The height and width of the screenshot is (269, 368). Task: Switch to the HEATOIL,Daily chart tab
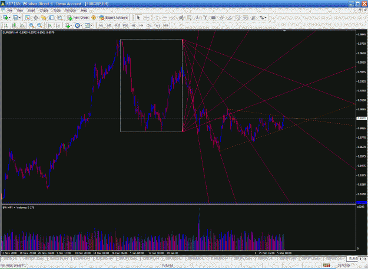coord(34,258)
